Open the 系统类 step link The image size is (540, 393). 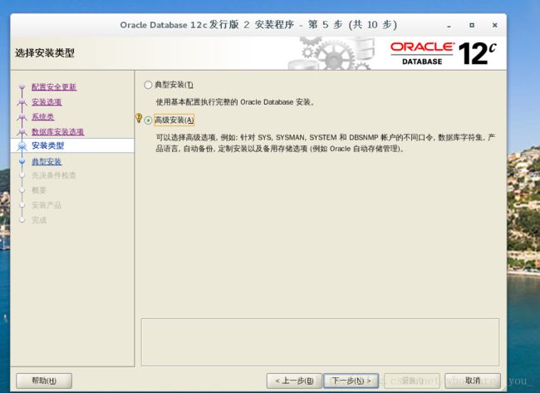42,117
